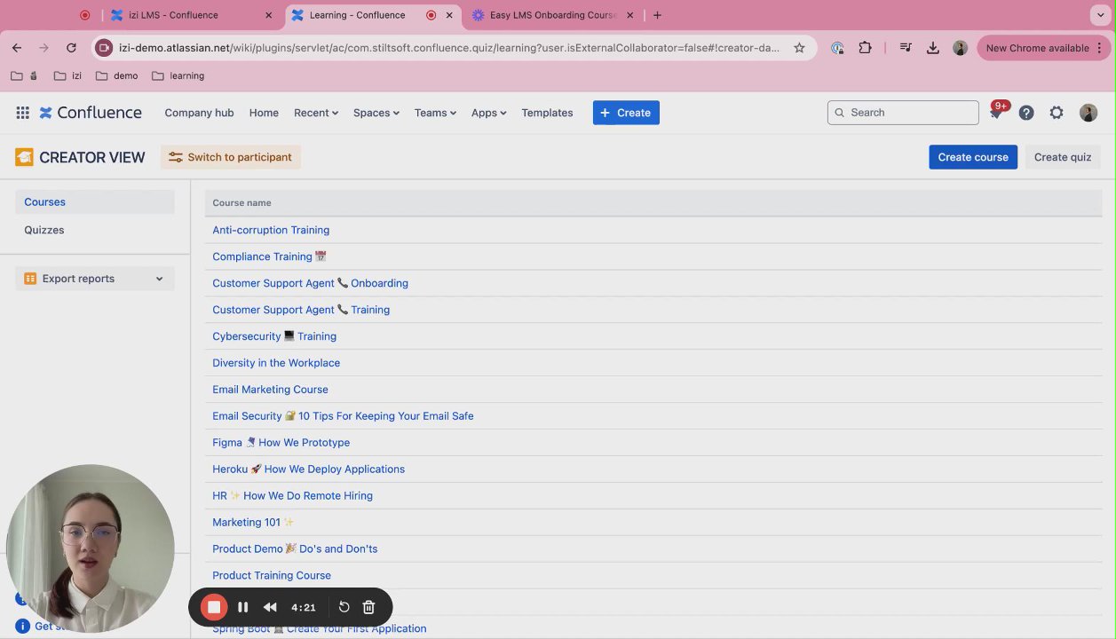Open Company hub in navigation

tap(199, 113)
